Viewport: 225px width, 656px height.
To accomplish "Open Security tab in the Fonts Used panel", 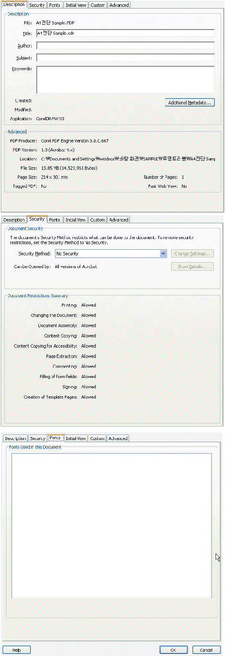I will pyautogui.click(x=38, y=438).
